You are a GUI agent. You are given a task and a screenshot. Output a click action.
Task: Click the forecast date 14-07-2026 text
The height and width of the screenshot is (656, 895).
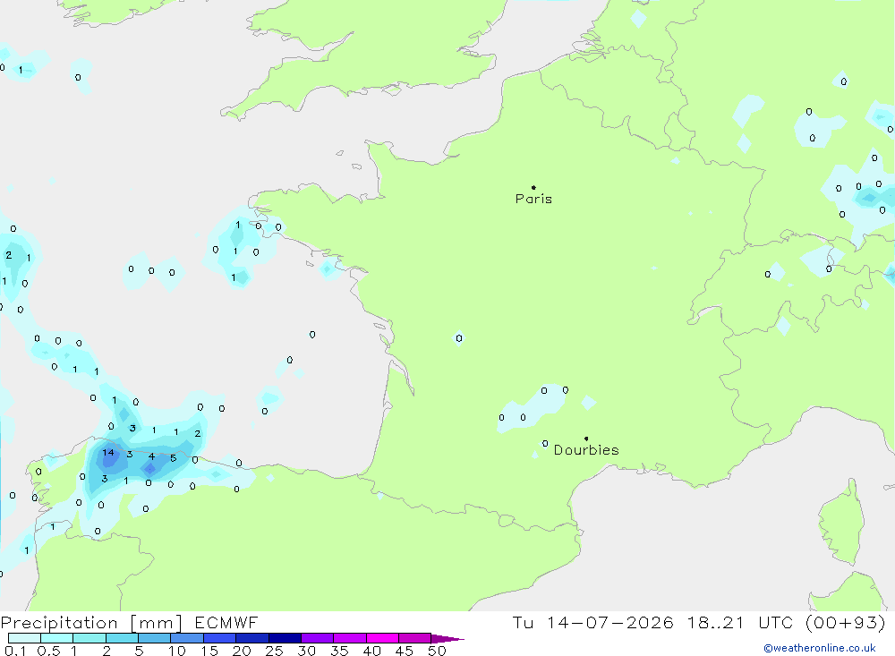tap(610, 622)
